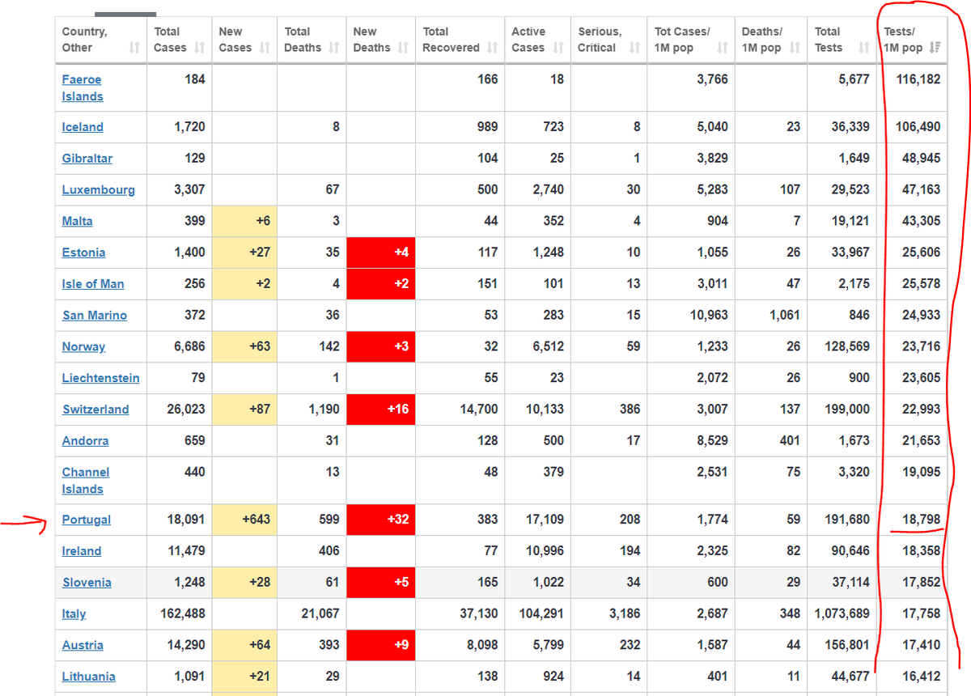Open the Portugal country page
Viewport: 971px width, 696px height.
click(86, 520)
